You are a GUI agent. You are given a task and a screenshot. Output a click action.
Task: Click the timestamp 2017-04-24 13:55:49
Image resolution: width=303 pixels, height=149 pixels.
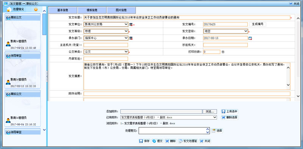[23, 48]
